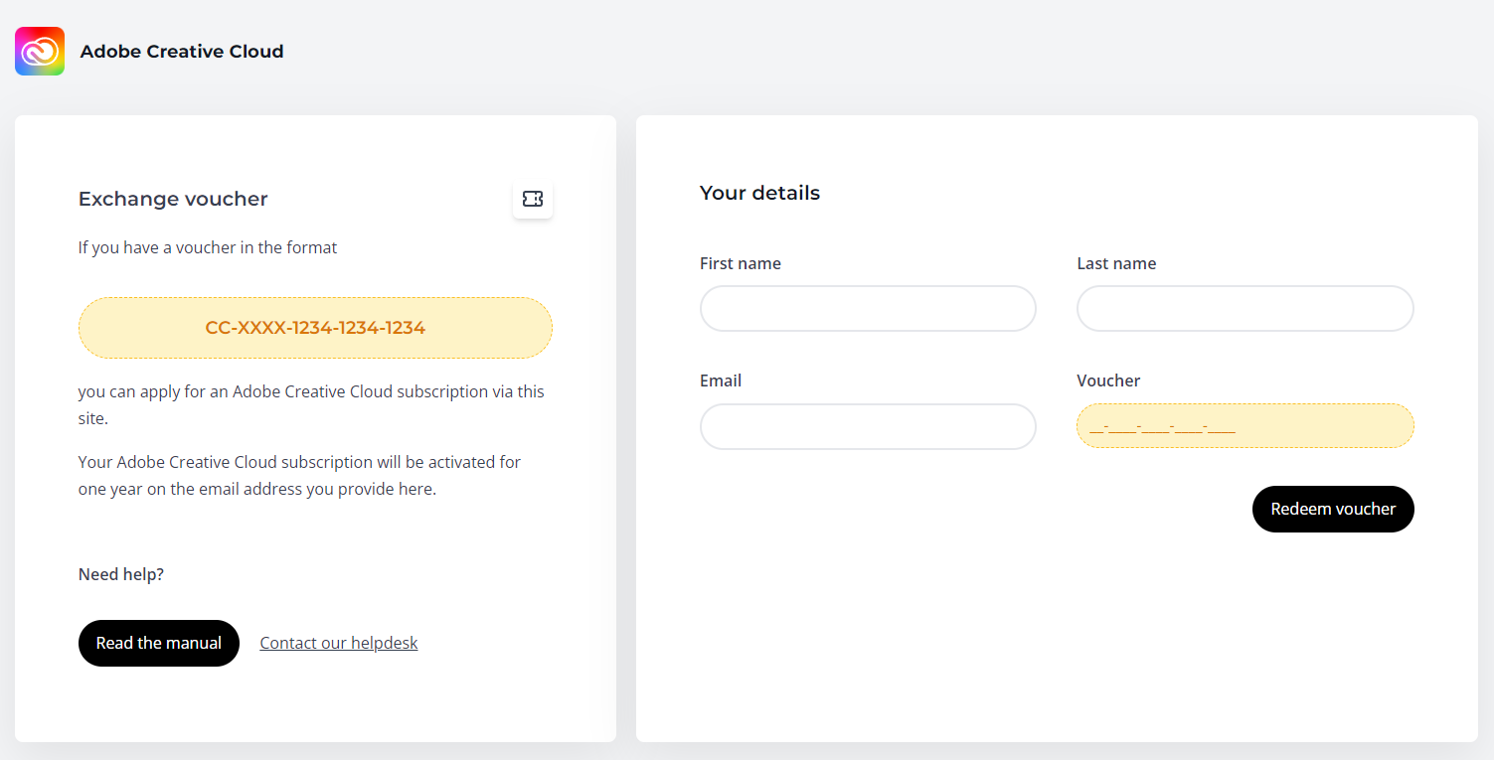The width and height of the screenshot is (1494, 760).
Task: Focus the First name input field
Action: point(868,308)
